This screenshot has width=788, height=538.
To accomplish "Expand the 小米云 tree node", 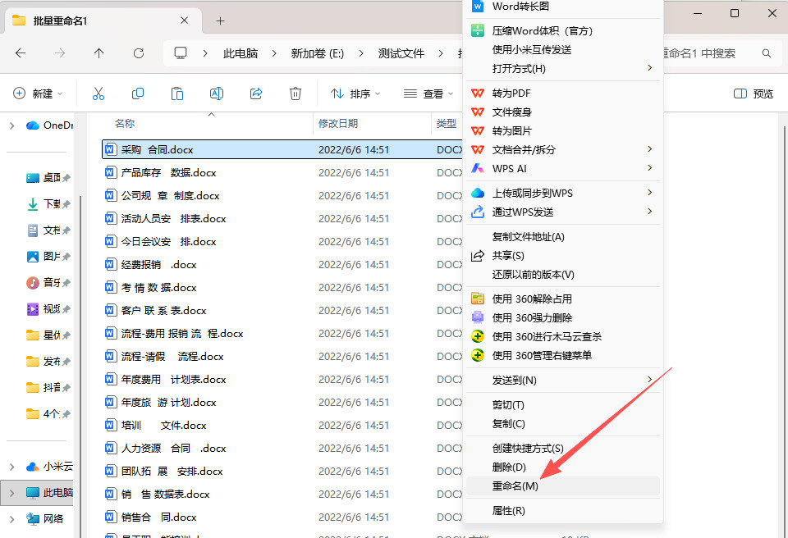I will coord(12,467).
